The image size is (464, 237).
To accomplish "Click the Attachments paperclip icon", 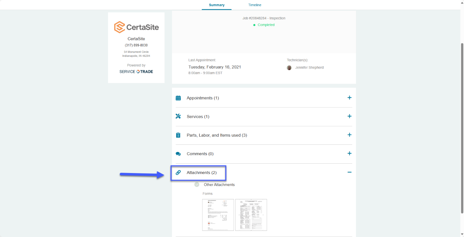I will pos(178,172).
